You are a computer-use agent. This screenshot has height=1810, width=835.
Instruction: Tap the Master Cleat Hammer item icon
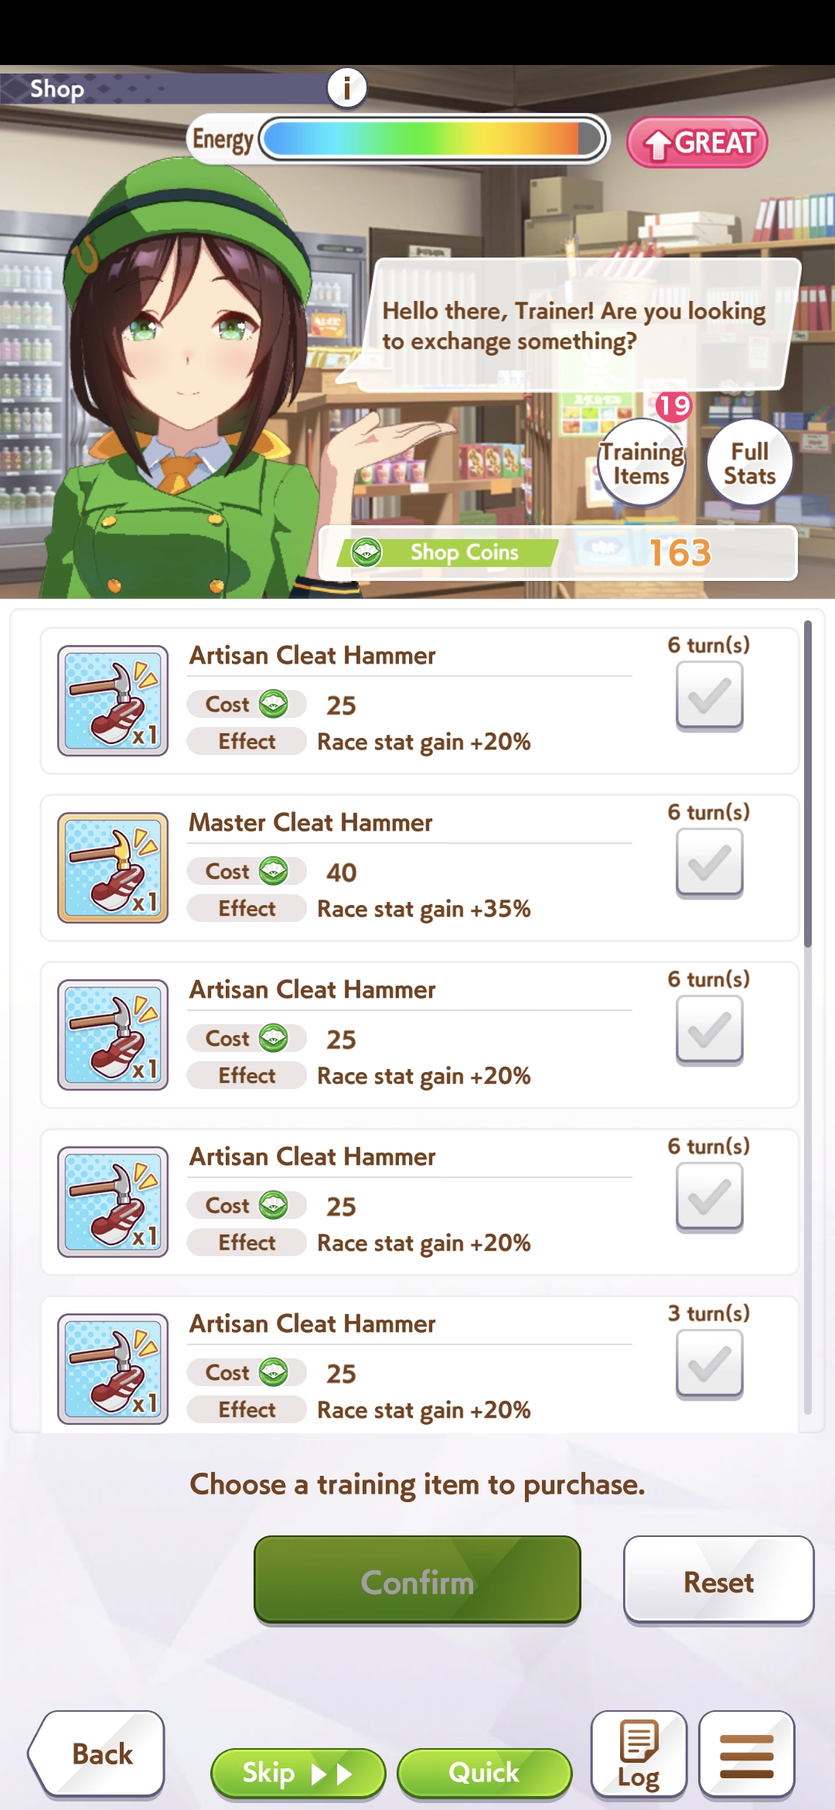coord(113,868)
